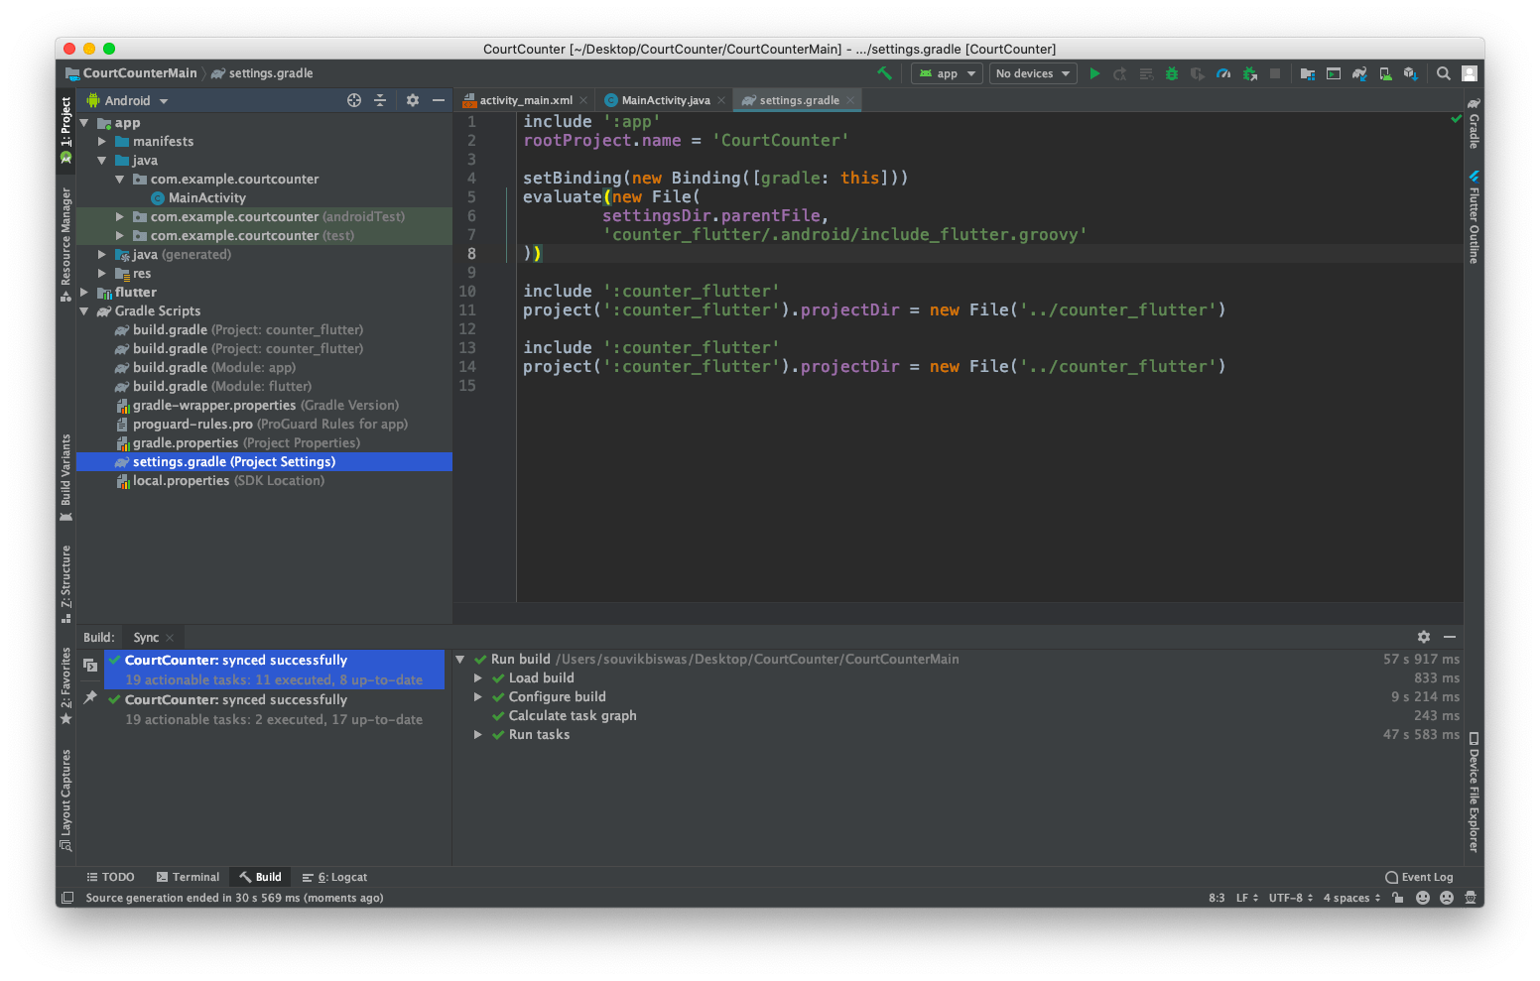Click the Apply Changes and Restart Activity icon
The image size is (1540, 981).
[x=1120, y=73]
